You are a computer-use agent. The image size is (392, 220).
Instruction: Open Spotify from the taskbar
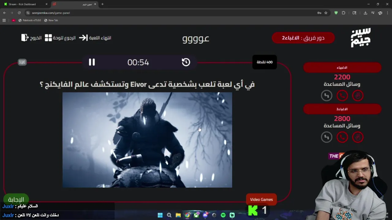223,215
